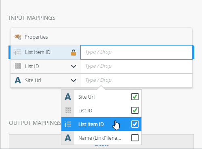
Task: Click the grid icon next to List ID in popup
Action: pyautogui.click(x=68, y=110)
